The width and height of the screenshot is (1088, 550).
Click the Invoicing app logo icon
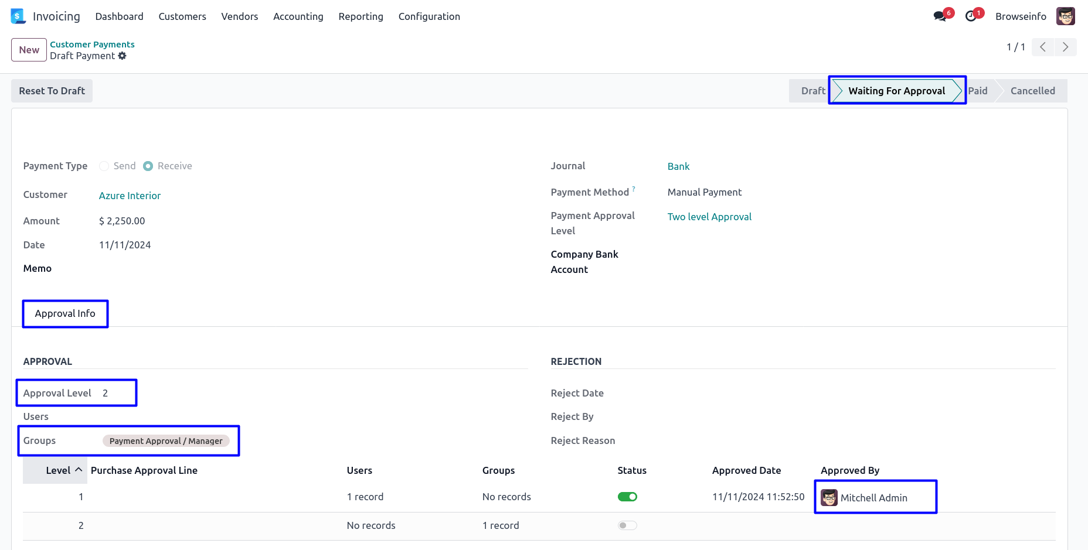[18, 16]
